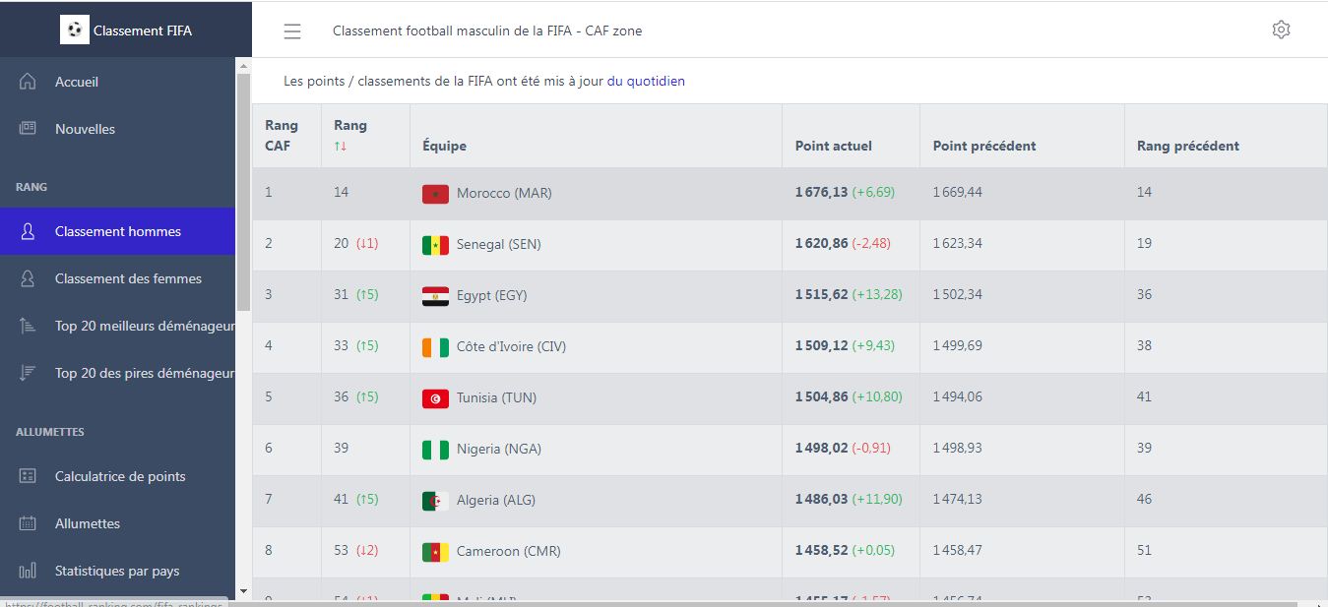This screenshot has width=1328, height=607.
Task: Click the Allumettes calendar icon
Action: click(28, 523)
